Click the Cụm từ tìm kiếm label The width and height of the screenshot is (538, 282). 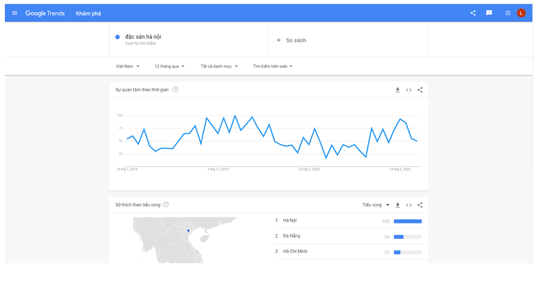pos(140,44)
